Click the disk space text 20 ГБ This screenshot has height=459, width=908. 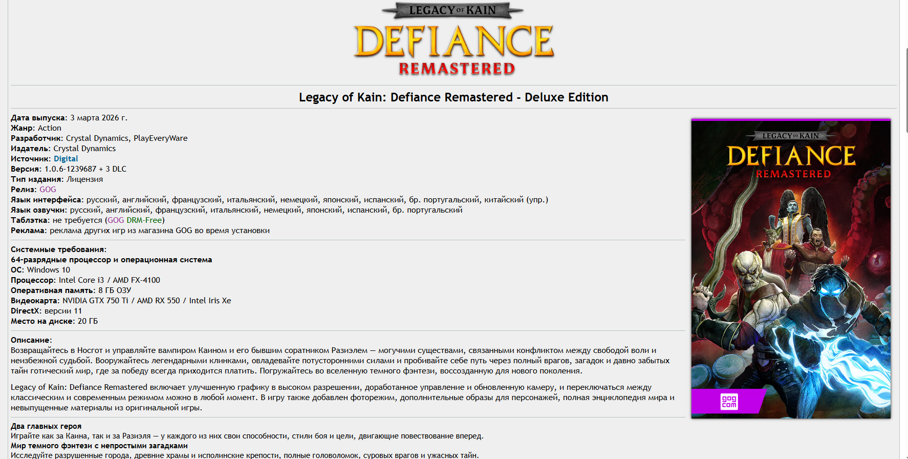88,321
